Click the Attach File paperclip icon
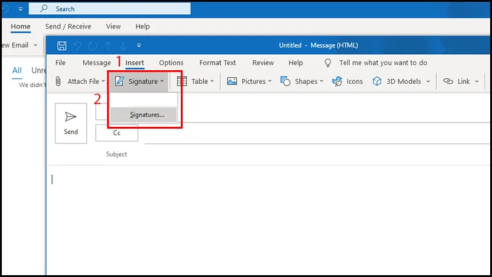 pyautogui.click(x=58, y=81)
